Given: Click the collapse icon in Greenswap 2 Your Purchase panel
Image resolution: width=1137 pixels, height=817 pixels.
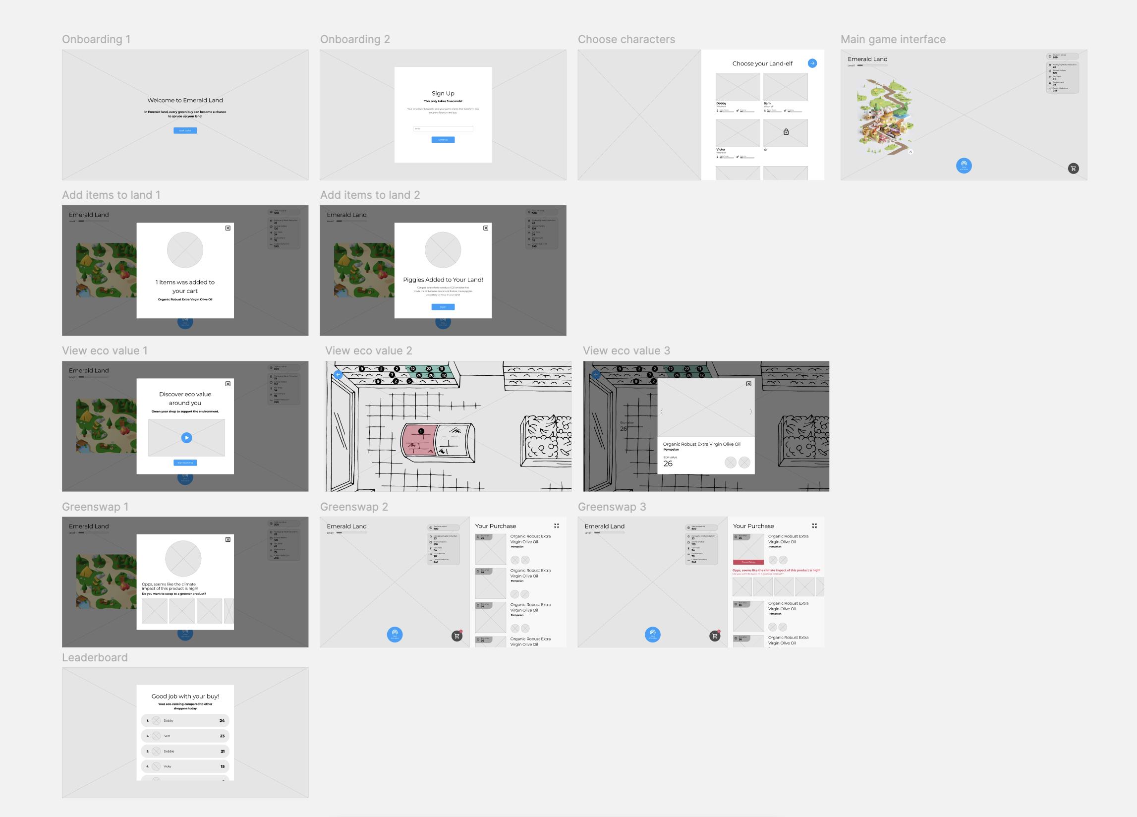Looking at the screenshot, I should (x=557, y=525).
